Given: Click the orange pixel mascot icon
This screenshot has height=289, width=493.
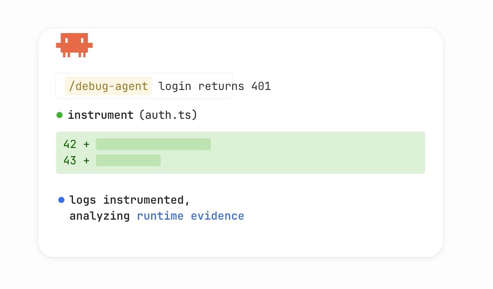Looking at the screenshot, I should click(x=74, y=45).
